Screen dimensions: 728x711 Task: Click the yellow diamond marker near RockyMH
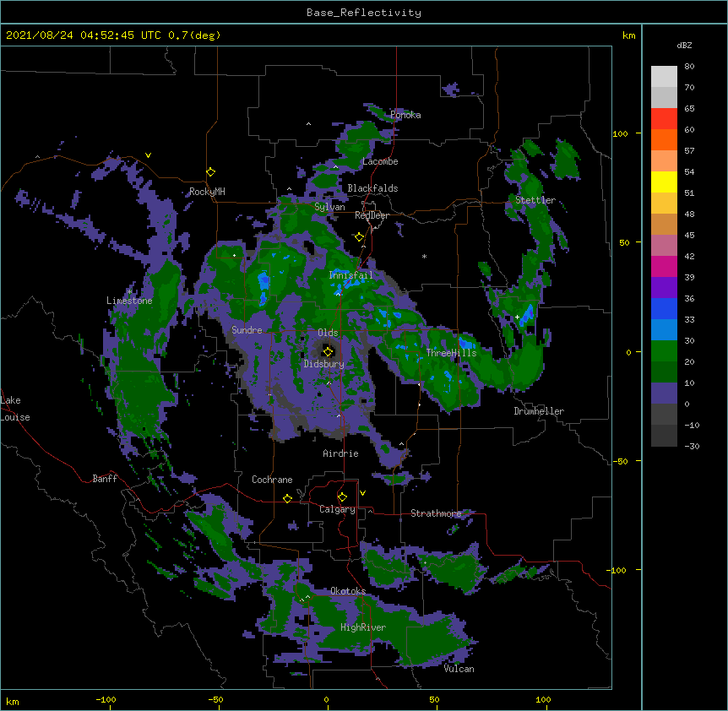pyautogui.click(x=211, y=172)
